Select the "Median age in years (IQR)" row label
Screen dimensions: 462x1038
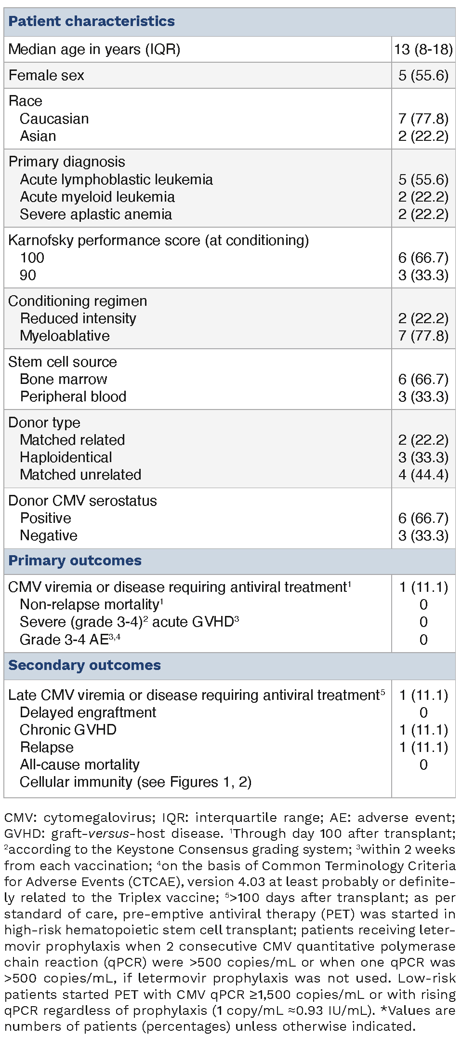(x=94, y=50)
